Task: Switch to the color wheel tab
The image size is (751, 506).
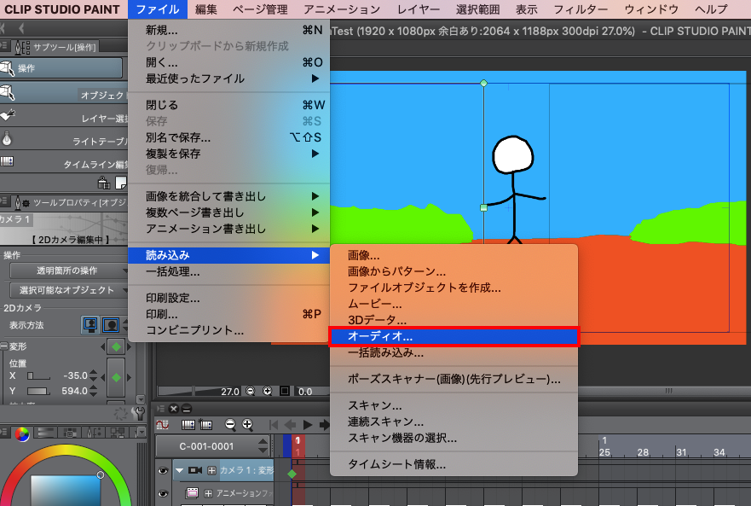Action: pos(22,433)
